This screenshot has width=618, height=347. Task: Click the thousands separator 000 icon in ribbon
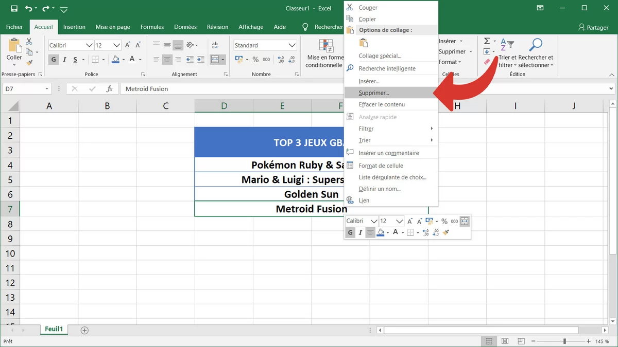(266, 60)
